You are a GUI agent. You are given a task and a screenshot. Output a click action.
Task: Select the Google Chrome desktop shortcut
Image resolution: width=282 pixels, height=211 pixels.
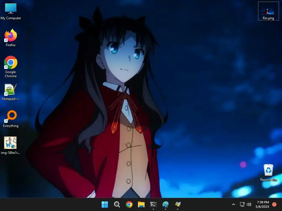[x=11, y=67]
